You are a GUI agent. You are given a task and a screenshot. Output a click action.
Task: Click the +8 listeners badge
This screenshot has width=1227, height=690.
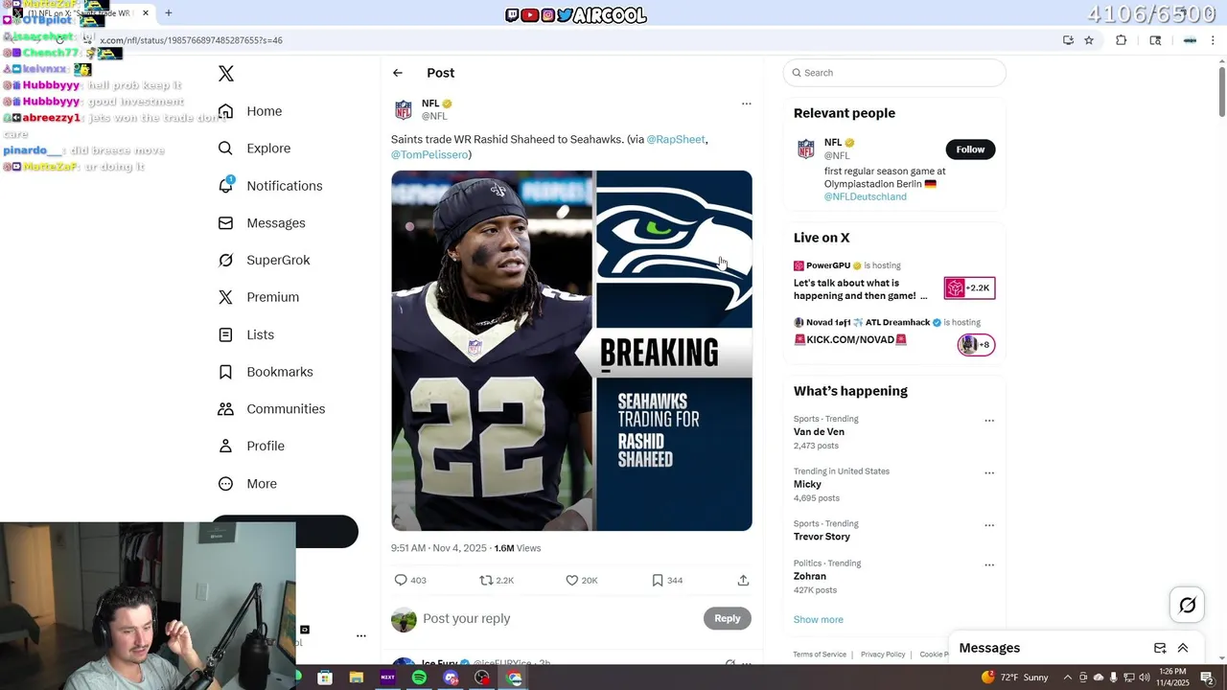976,344
